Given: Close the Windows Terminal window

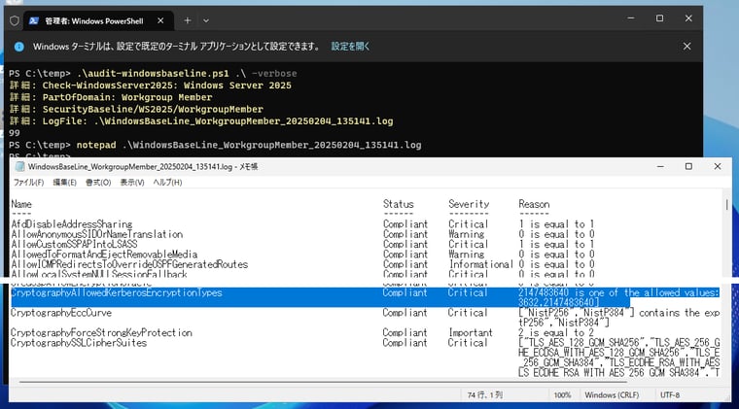Looking at the screenshot, I should point(688,18).
